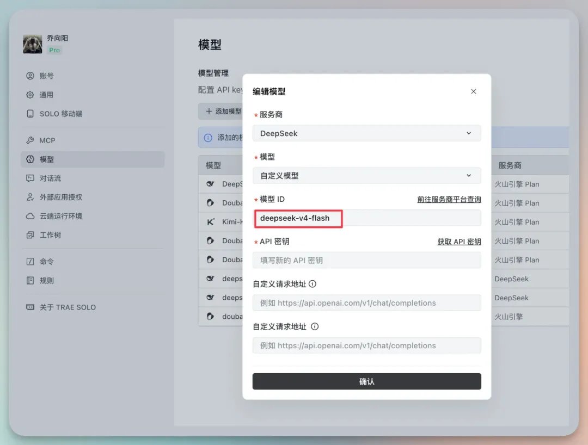Image resolution: width=588 pixels, height=445 pixels.
Task: Open the 对话流 section
Action: click(93, 178)
